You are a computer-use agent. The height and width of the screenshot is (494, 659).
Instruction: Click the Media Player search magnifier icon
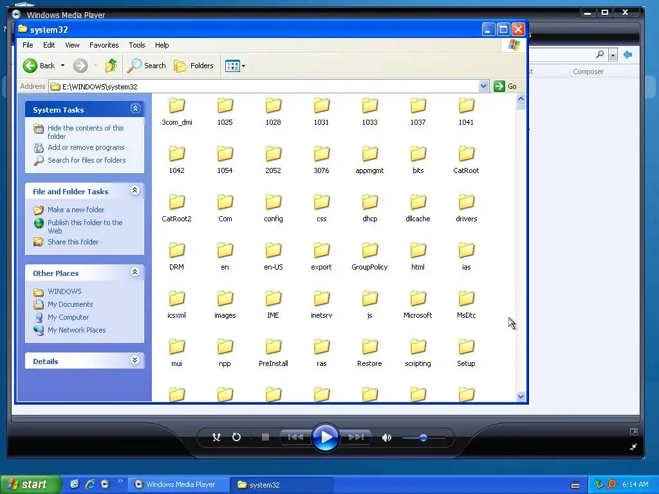point(600,55)
